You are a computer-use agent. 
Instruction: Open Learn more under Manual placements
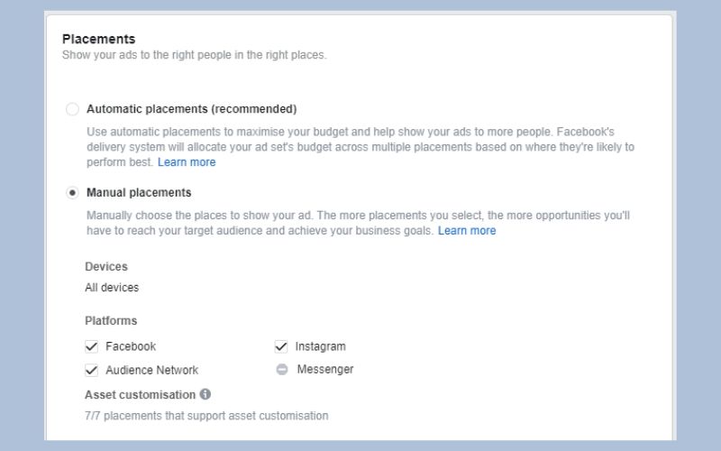pyautogui.click(x=467, y=231)
